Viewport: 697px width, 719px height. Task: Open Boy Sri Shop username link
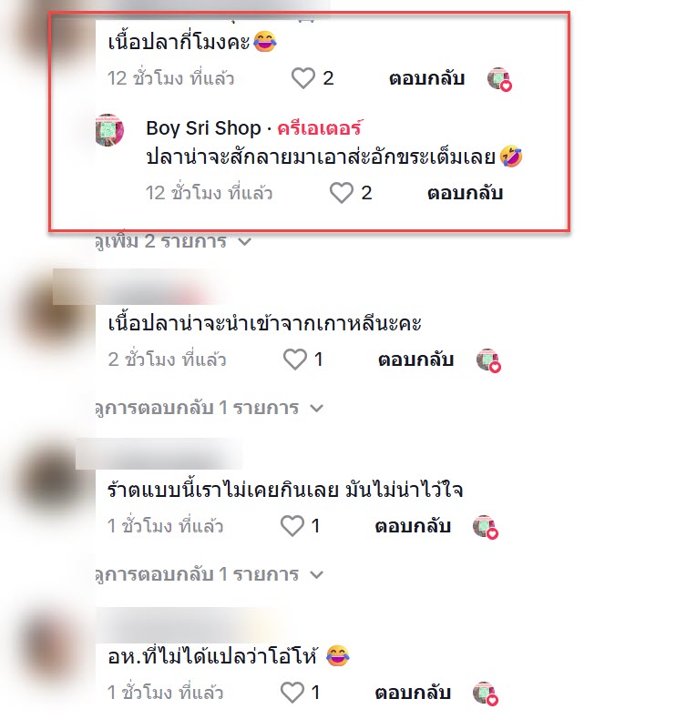(x=203, y=128)
